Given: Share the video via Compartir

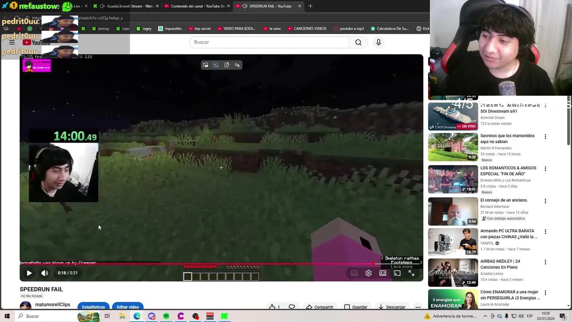Looking at the screenshot, I should click(x=320, y=307).
